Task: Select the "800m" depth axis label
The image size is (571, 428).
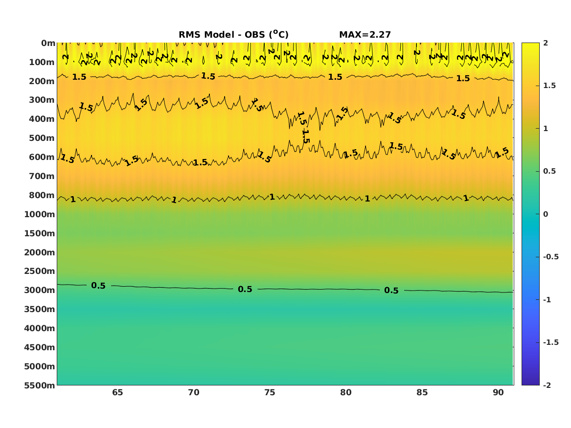Action: tap(42, 195)
